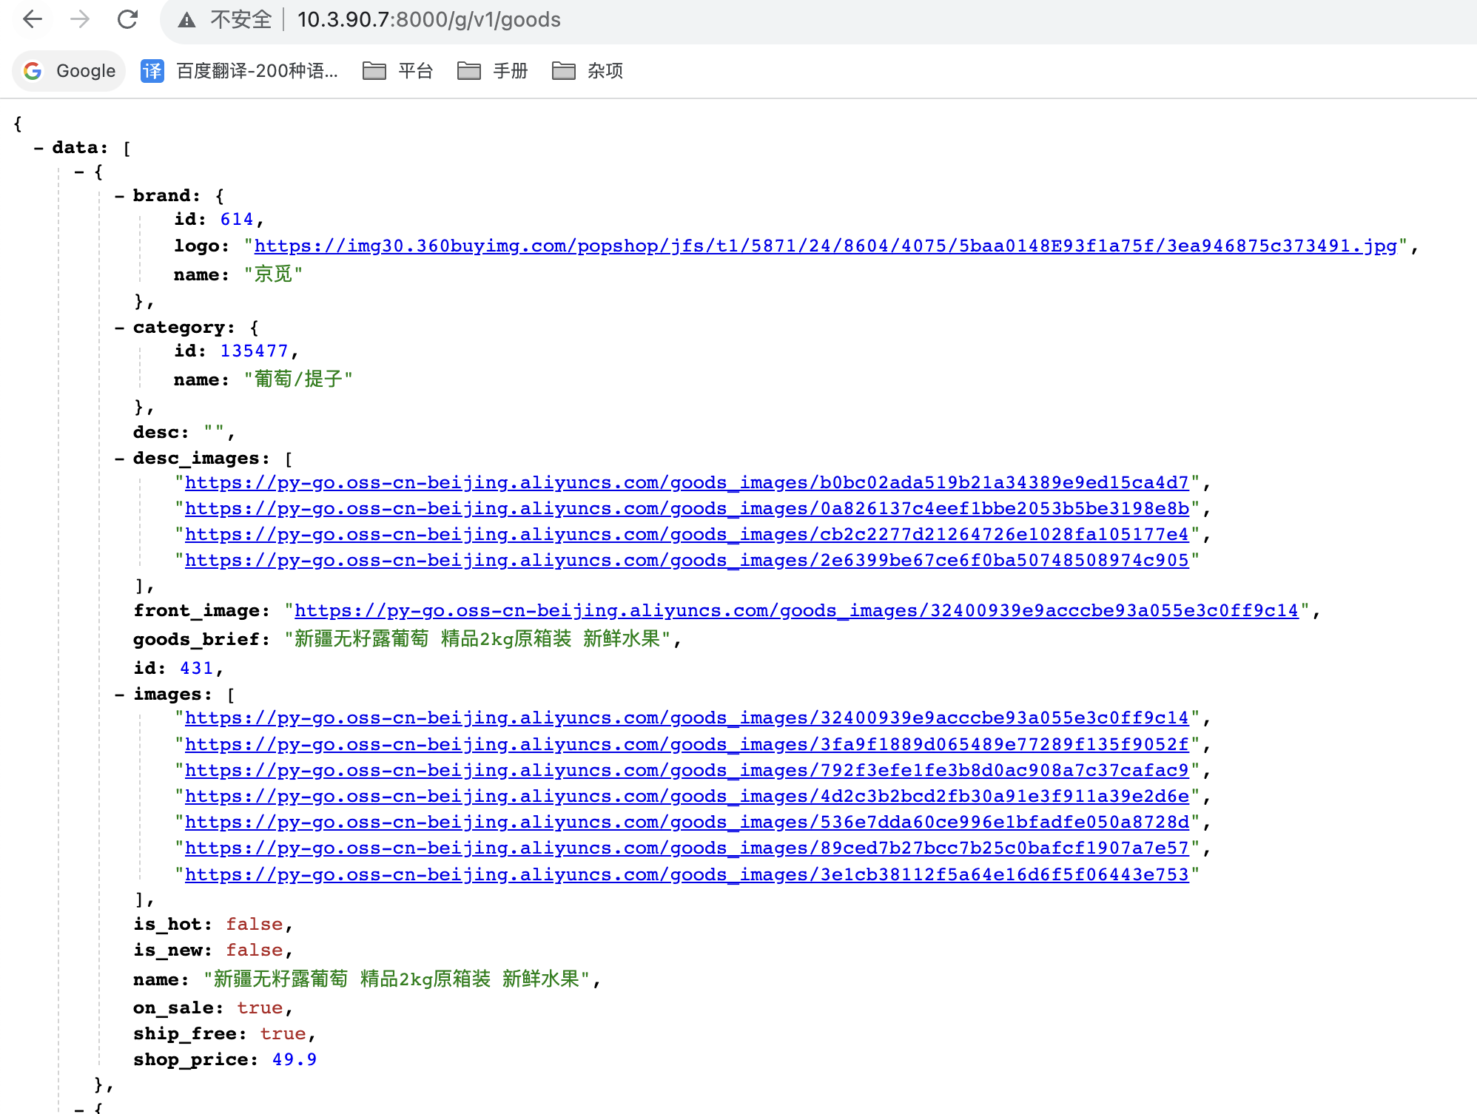The height and width of the screenshot is (1114, 1477).
Task: Reload the page with the refresh icon
Action: [x=128, y=19]
